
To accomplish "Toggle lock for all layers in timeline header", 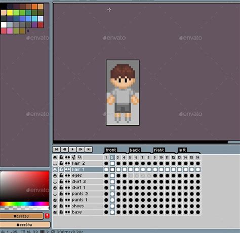I will [x=61, y=157].
